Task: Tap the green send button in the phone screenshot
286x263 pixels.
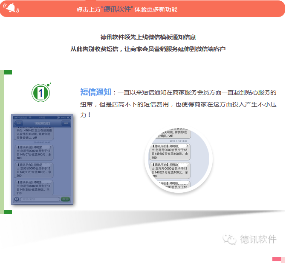Action: pos(66,199)
